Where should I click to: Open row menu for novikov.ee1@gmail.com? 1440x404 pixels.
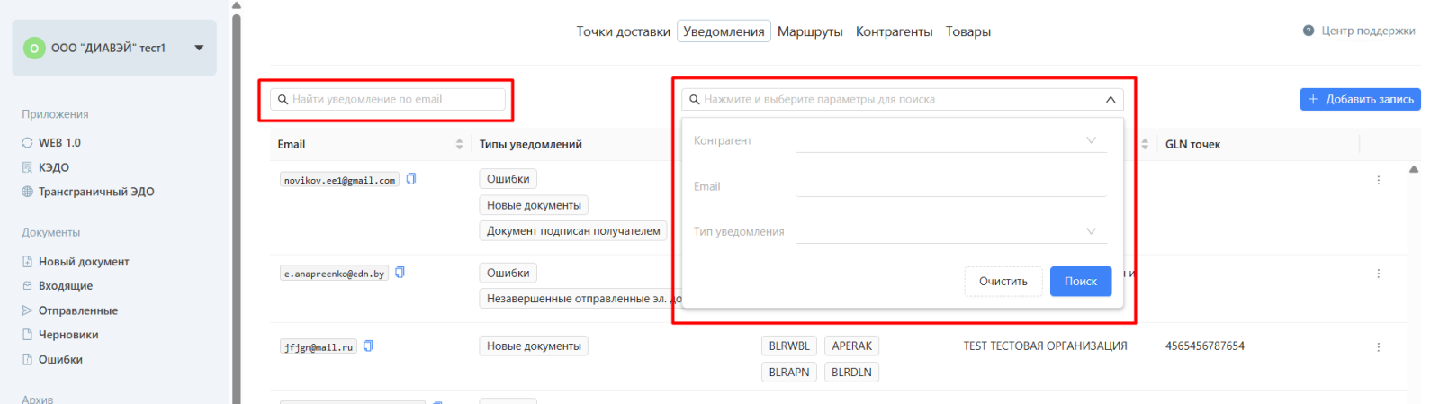pyautogui.click(x=1378, y=181)
